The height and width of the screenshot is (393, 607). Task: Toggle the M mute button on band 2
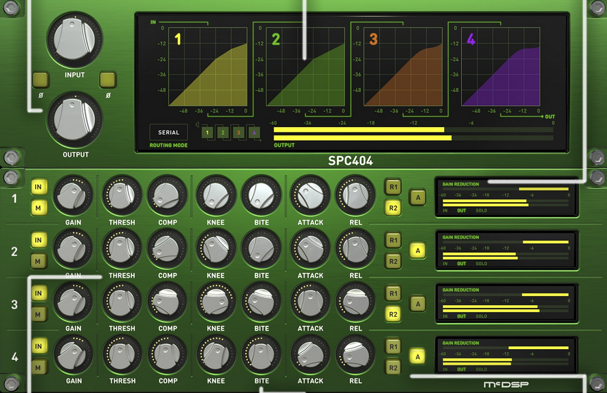pos(38,262)
